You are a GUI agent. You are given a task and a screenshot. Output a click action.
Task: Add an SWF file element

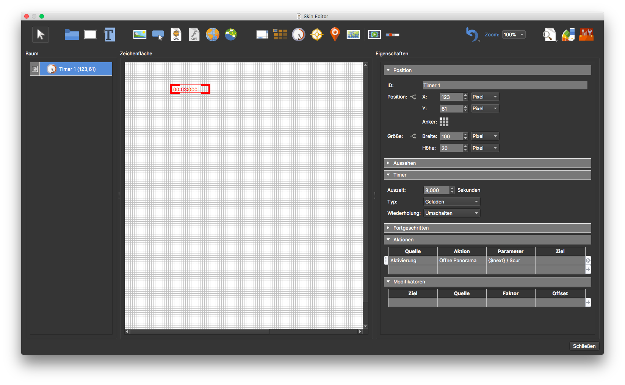tap(194, 34)
